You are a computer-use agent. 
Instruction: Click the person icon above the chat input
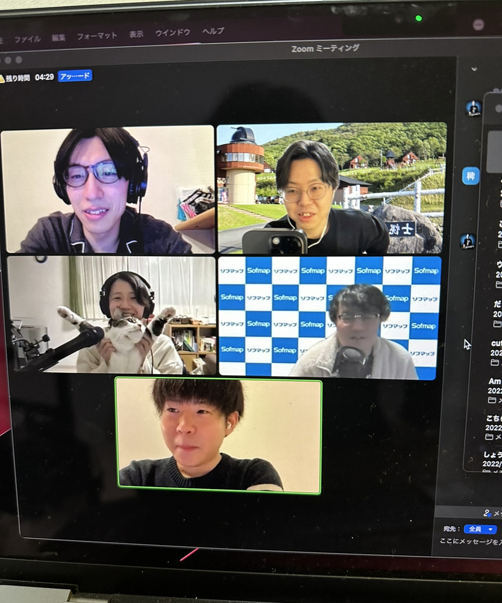tap(488, 513)
